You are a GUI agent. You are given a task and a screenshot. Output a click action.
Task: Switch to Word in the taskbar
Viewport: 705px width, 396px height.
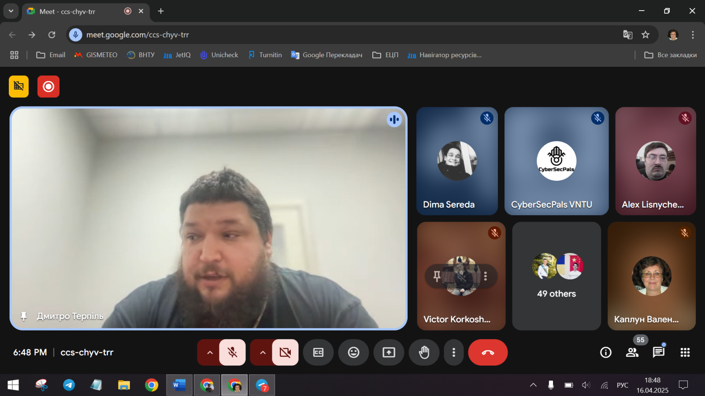179,385
